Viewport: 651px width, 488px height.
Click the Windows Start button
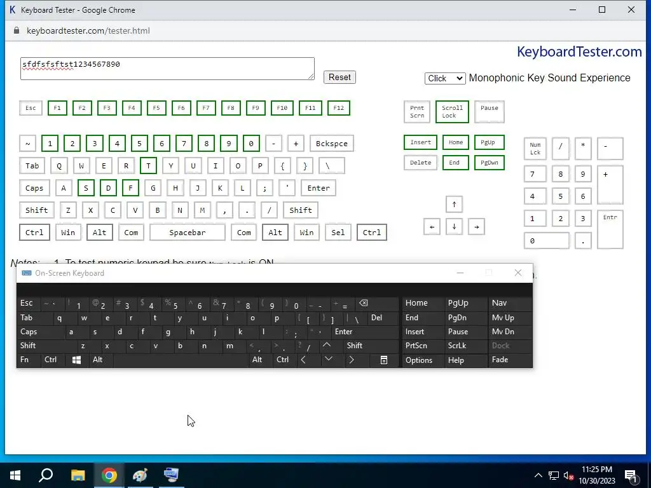pos(15,475)
